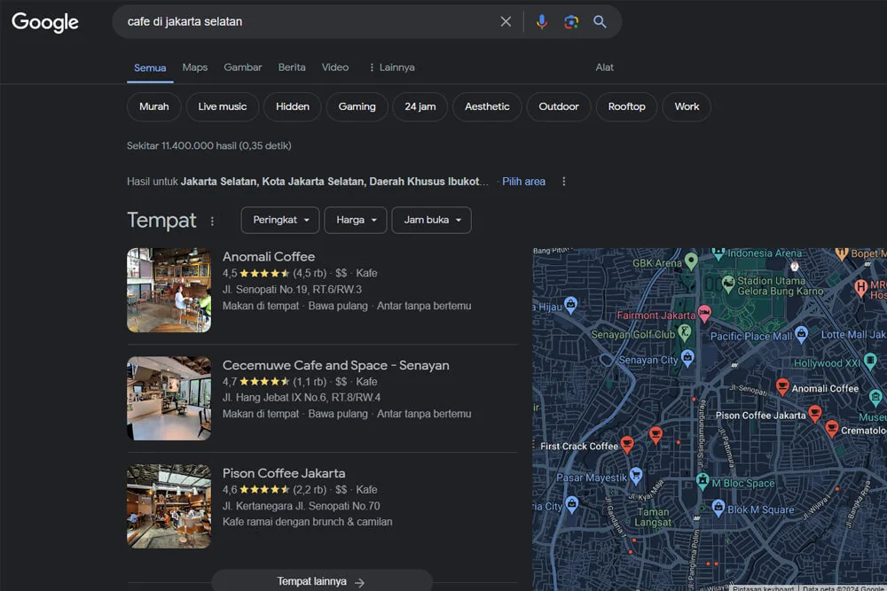This screenshot has width=887, height=591.
Task: Click Anomali Coffee pin on map
Action: click(x=782, y=386)
